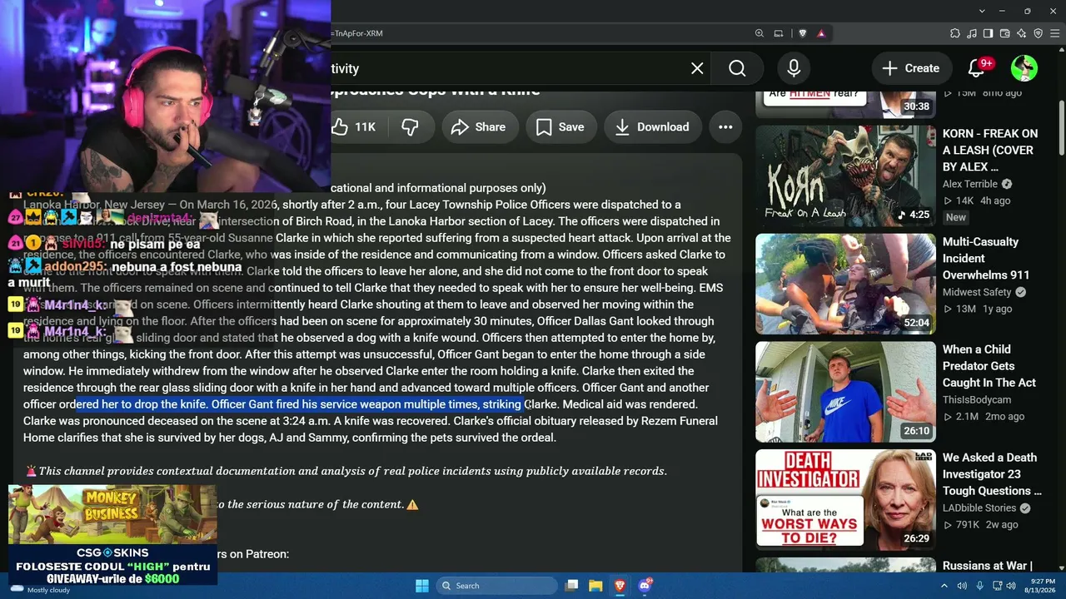Open the media control music note icon
Viewport: 1066px width, 599px height.
972,33
